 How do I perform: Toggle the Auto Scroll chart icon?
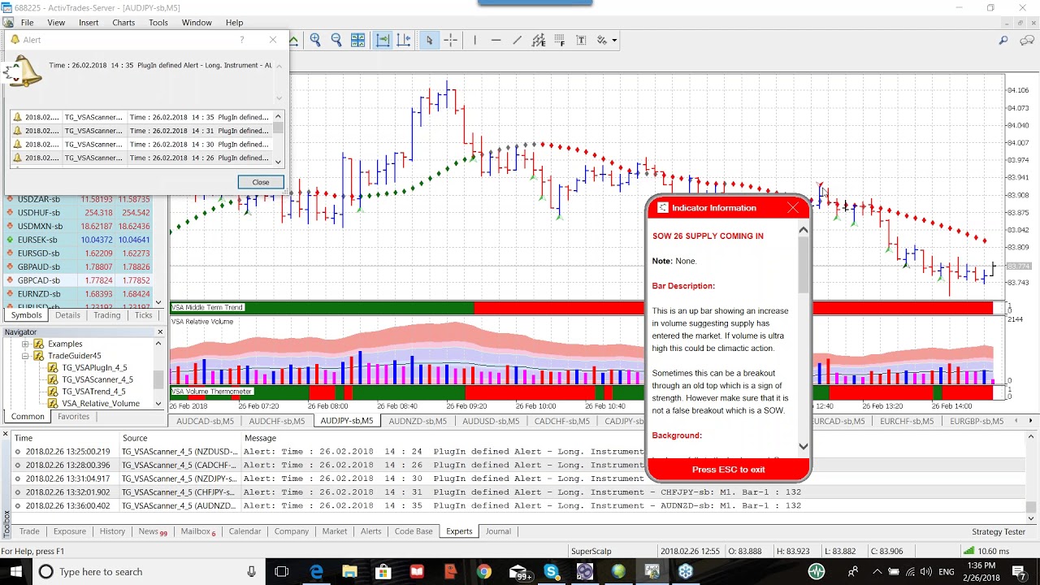click(383, 40)
